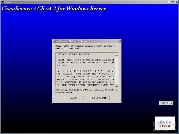
Task: Click the input method icon in the language bar
Action: pos(162,103)
